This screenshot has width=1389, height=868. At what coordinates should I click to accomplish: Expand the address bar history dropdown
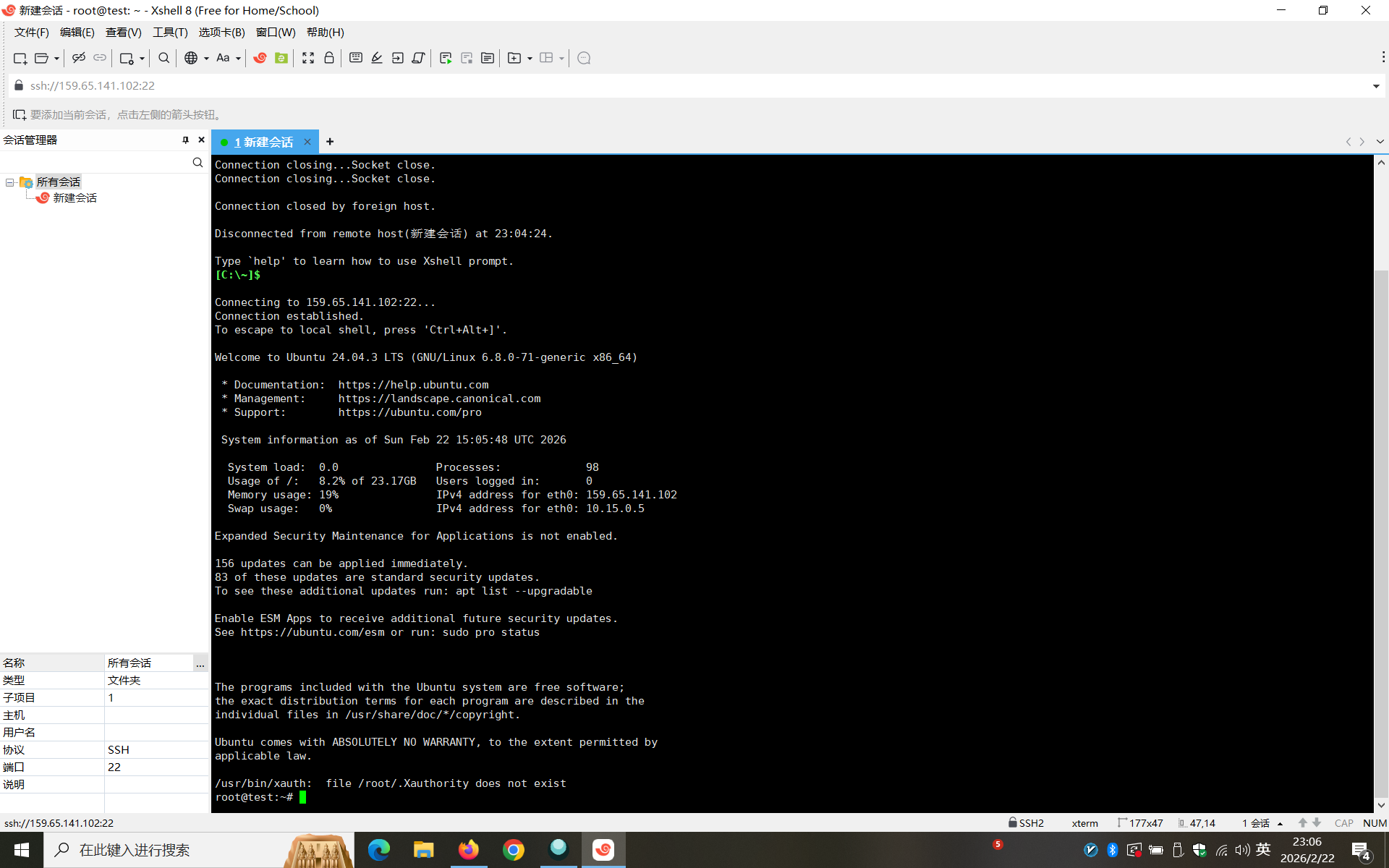point(1375,86)
